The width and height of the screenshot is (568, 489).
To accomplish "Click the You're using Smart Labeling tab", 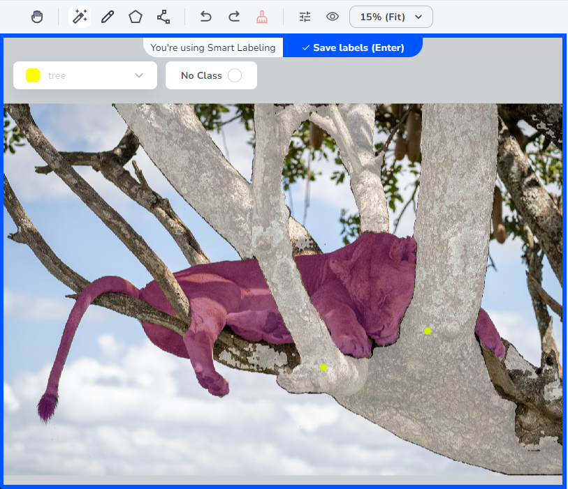I will click(213, 47).
